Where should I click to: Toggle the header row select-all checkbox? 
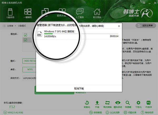pos(26,35)
